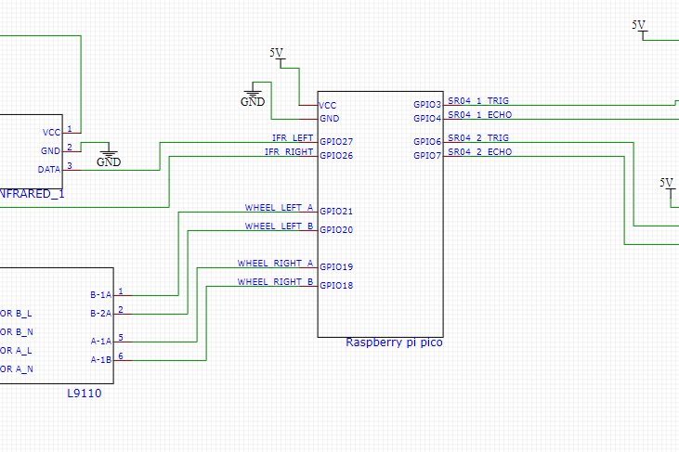Viewport: 679px width, 452px height.
Task: Click the GPIO19 pin name on the Pico
Action: (336, 267)
